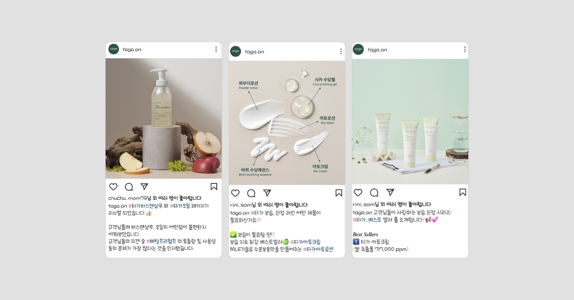Open comment bubble on Best Sellers post
574x300 pixels.
point(374,193)
